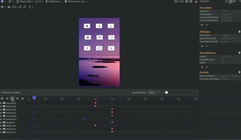Delete the Custom section
This screenshot has height=140, width=241.
pos(239,72)
